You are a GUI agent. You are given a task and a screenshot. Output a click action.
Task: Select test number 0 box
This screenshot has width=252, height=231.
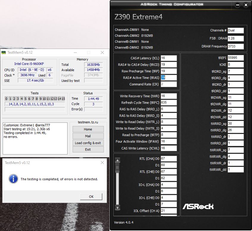click(7, 99)
